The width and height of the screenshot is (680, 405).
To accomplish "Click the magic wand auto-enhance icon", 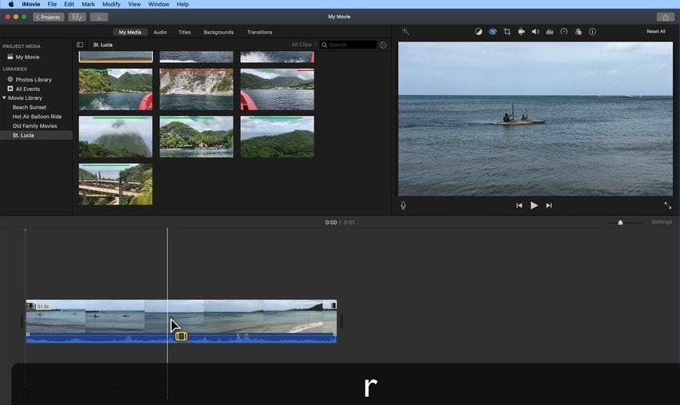I will 405,32.
